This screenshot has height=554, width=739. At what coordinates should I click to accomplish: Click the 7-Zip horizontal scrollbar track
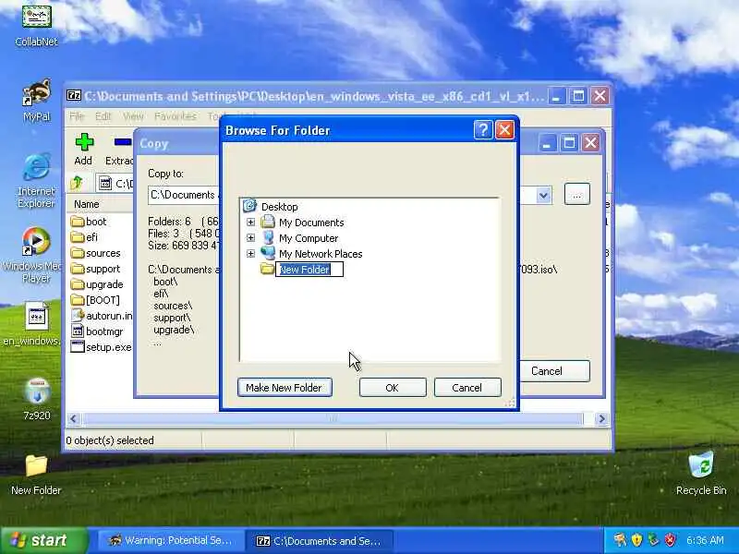coord(333,419)
